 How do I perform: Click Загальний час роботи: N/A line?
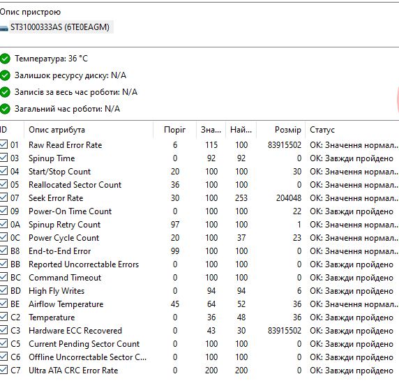[67, 109]
